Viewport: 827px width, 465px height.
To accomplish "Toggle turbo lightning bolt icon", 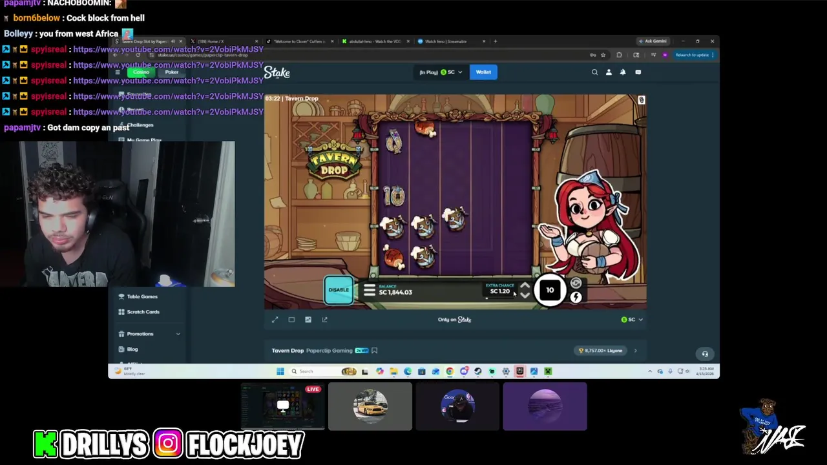I will point(576,297).
